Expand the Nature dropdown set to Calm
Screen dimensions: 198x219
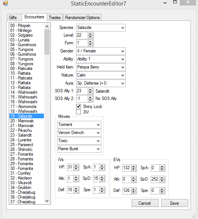[x=101, y=75]
